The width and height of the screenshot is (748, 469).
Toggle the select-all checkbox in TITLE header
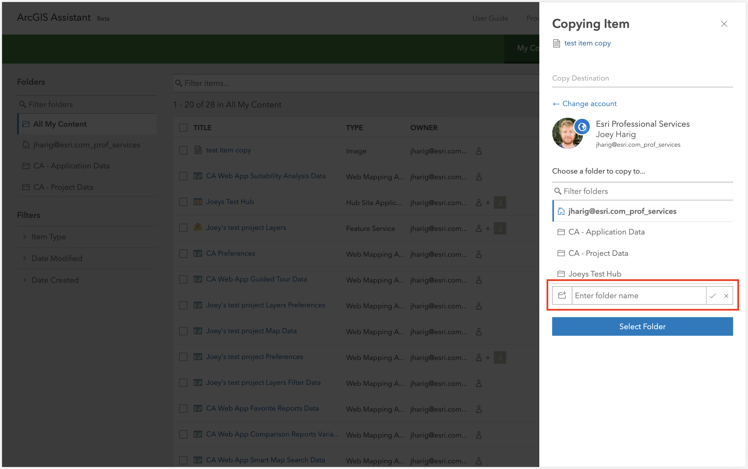(183, 128)
